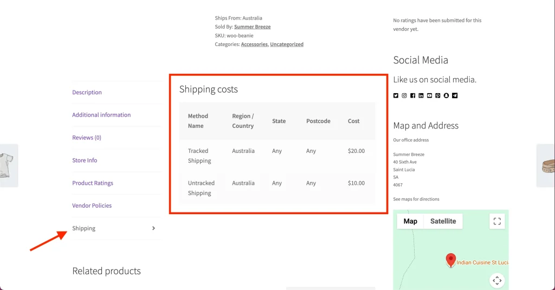
Task: Open the vendor's Twitter profile icon
Action: coord(396,95)
